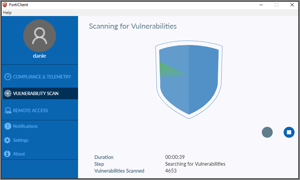Click the gray round button beside stop
Image resolution: width=300 pixels, height=180 pixels.
click(267, 132)
